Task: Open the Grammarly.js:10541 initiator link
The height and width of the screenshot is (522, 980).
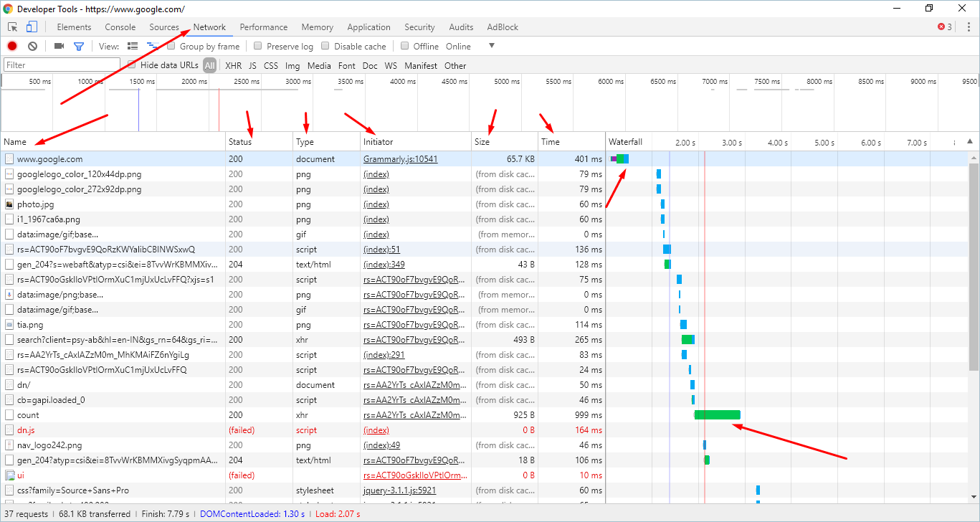Action: [x=400, y=159]
